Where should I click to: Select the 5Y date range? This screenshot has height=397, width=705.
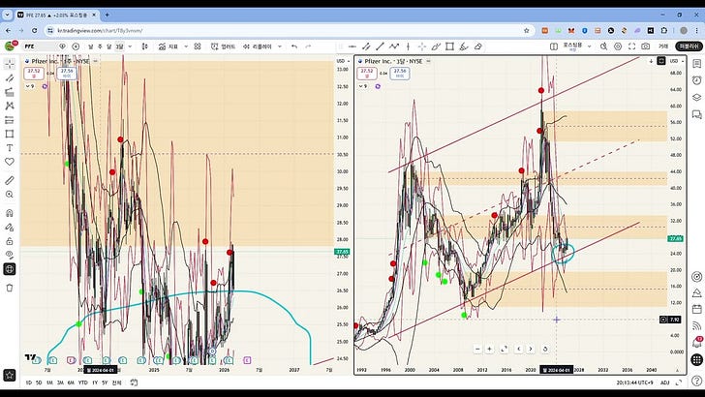click(x=105, y=382)
